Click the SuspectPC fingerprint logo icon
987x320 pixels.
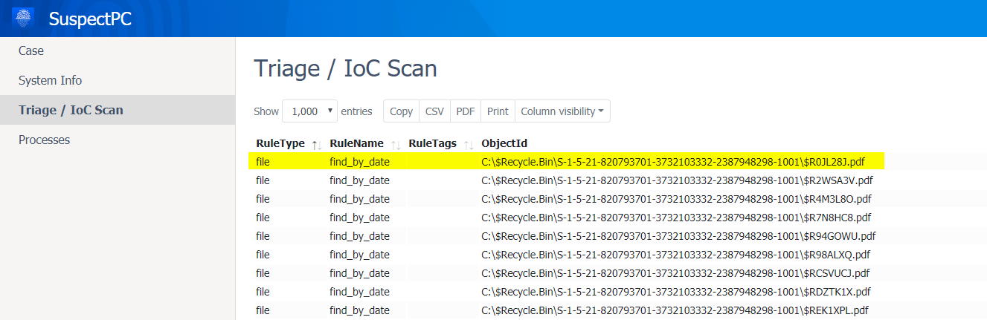(x=24, y=19)
